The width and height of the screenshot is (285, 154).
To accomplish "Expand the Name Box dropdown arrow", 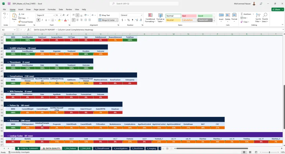I will click(14, 30).
